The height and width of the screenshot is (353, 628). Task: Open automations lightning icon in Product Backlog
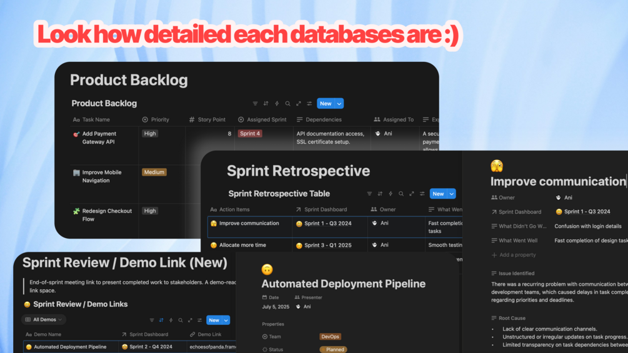277,104
